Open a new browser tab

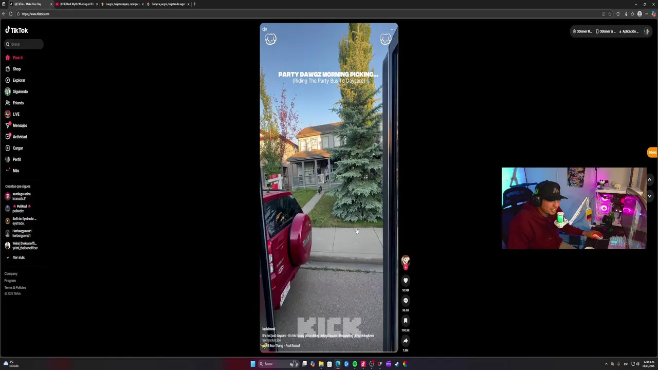coord(194,4)
